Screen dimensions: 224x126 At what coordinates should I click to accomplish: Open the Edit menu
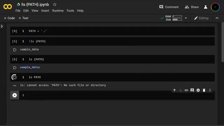click(26, 10)
